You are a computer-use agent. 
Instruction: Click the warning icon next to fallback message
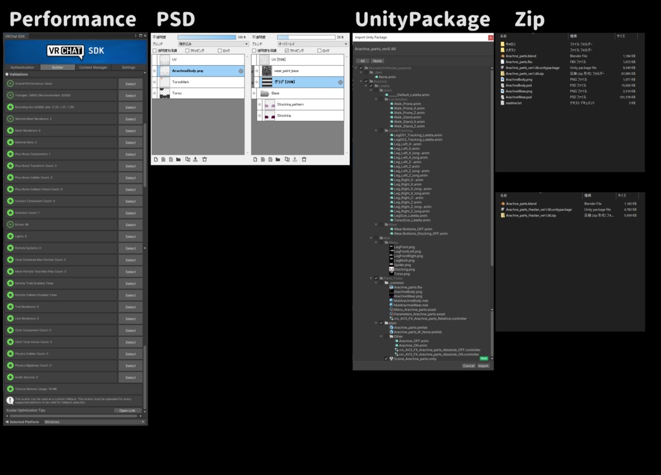pyautogui.click(x=10, y=400)
